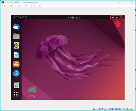Open LibreOffice Writer from the dock

pos(16,55)
